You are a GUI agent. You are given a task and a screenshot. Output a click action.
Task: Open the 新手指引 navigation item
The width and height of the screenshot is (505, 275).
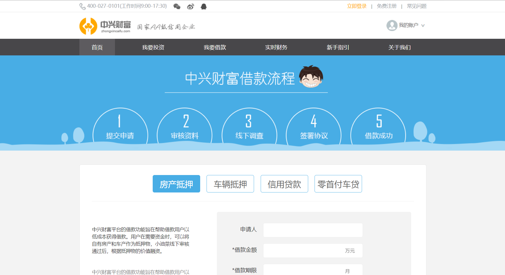(338, 47)
